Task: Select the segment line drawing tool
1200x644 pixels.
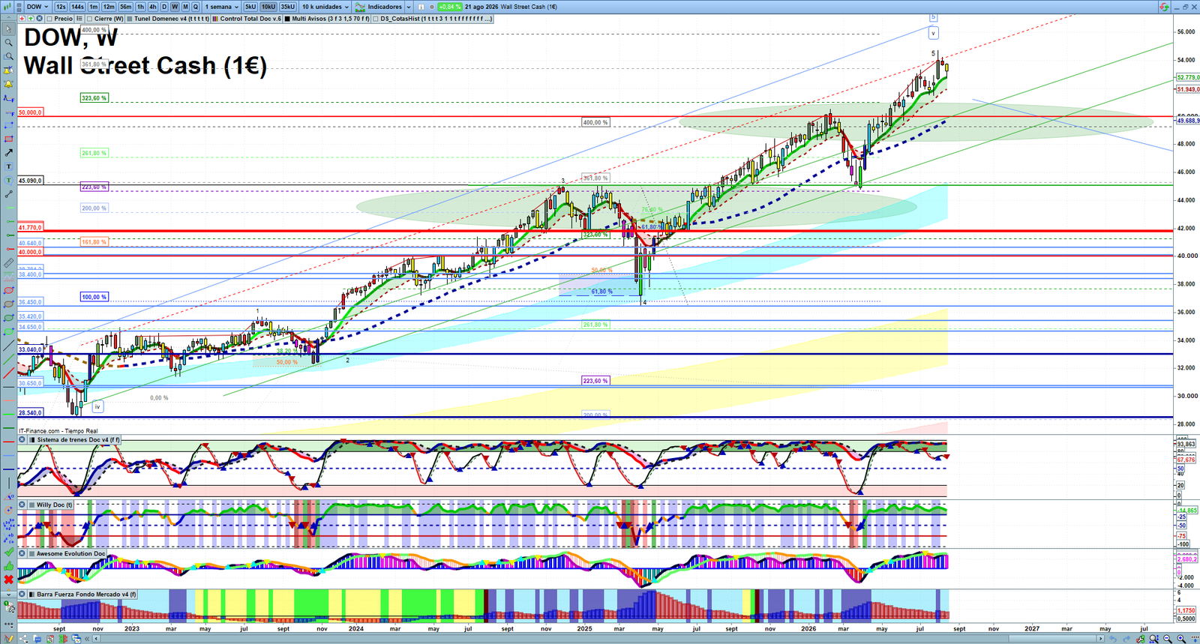Action: (9, 194)
